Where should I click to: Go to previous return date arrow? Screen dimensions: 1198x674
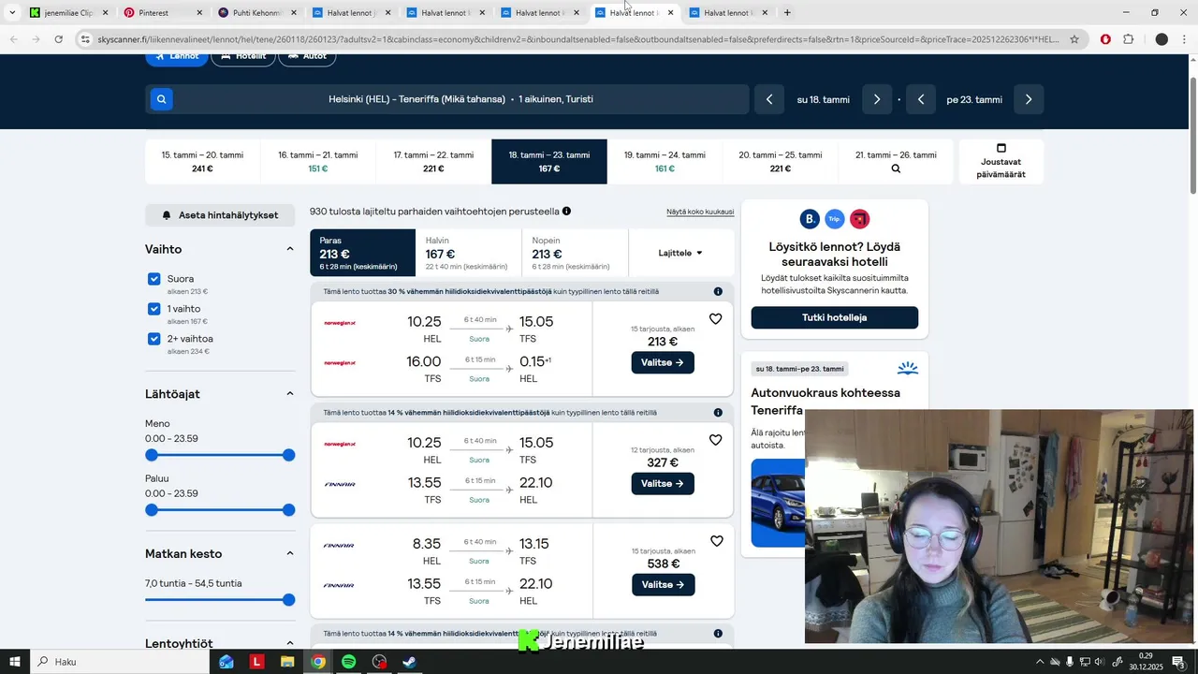(x=921, y=99)
